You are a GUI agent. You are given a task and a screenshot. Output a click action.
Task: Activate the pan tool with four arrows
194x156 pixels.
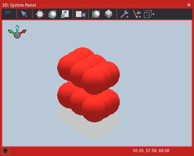click(x=40, y=14)
